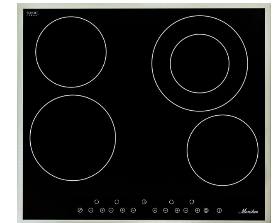Tap the clock timer icon
Screen dimensions: 278x223
(144, 202)
